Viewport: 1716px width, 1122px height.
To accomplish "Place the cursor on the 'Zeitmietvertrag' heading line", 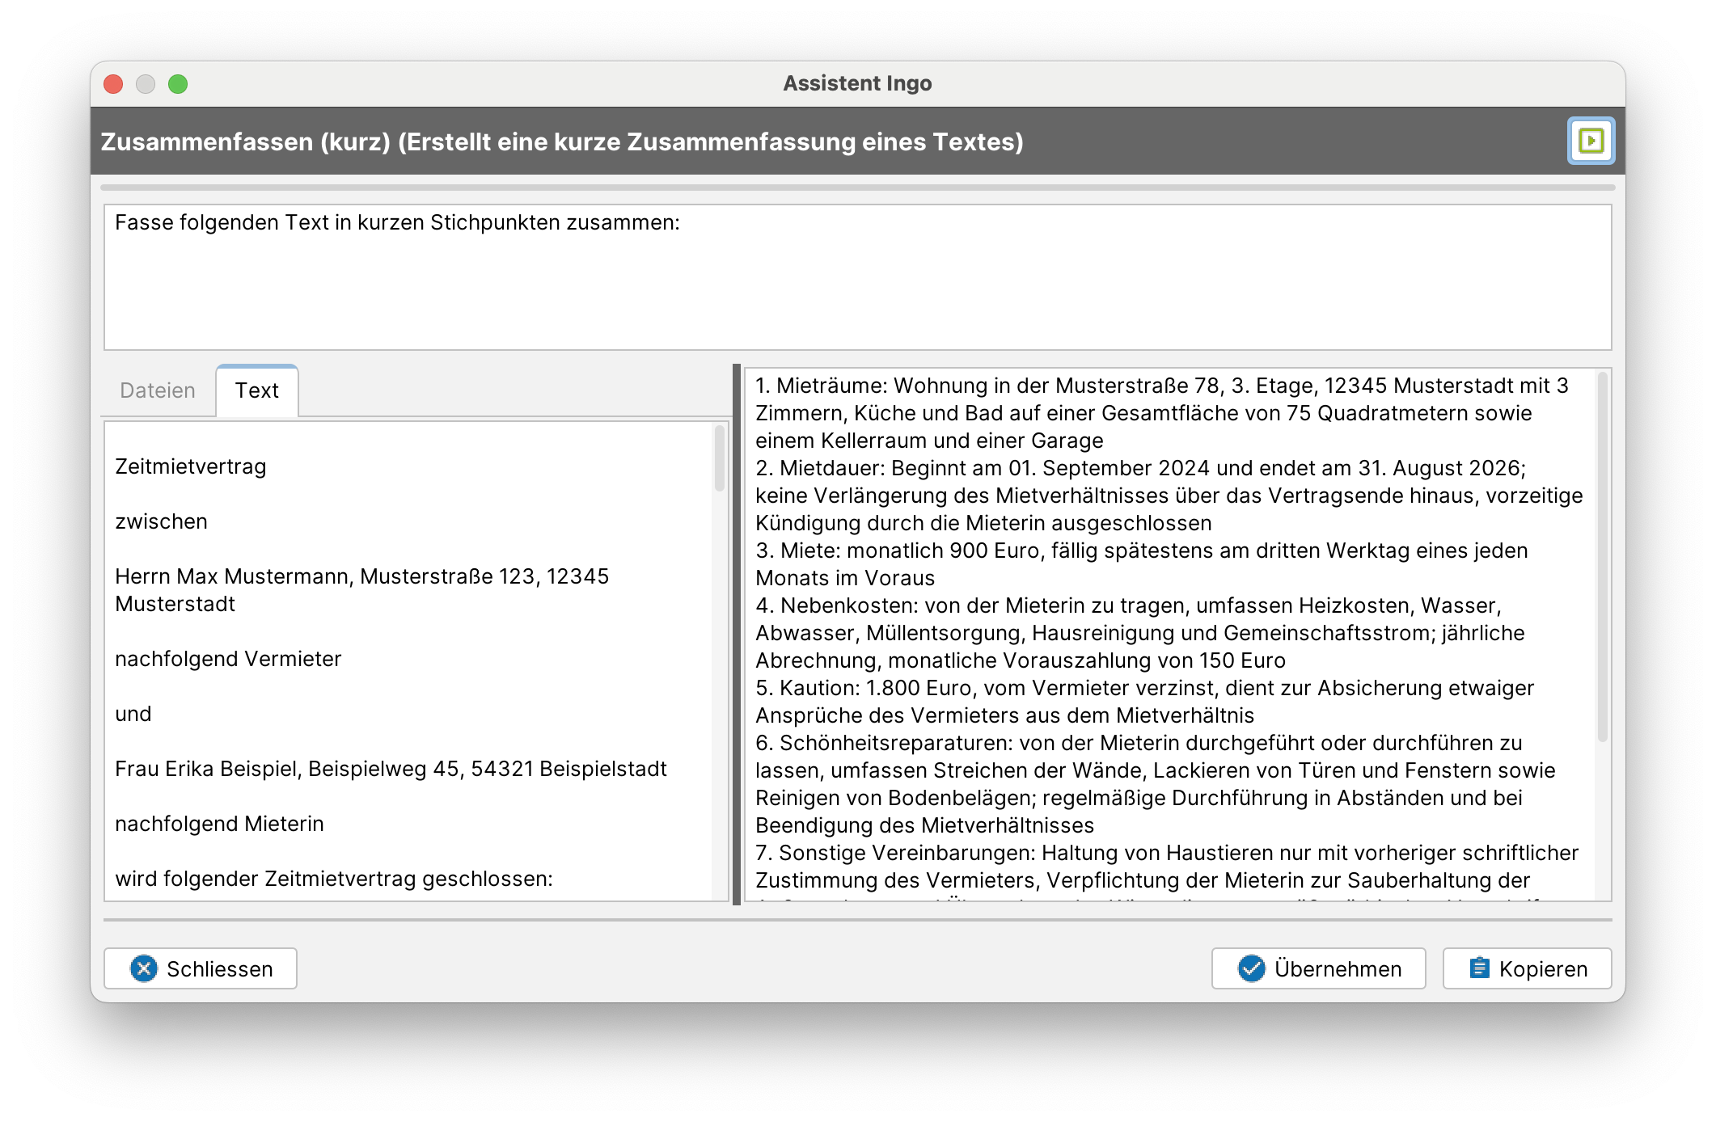I will tap(191, 467).
